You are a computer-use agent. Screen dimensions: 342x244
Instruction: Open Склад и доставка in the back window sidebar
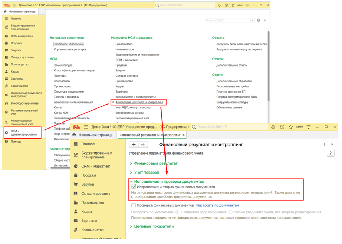[x=22, y=57]
